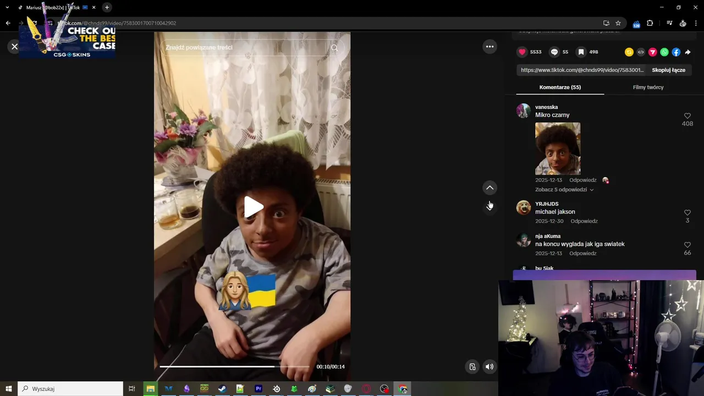This screenshot has width=704, height=396.
Task: Select the TikTok browser tab
Action: 56,7
